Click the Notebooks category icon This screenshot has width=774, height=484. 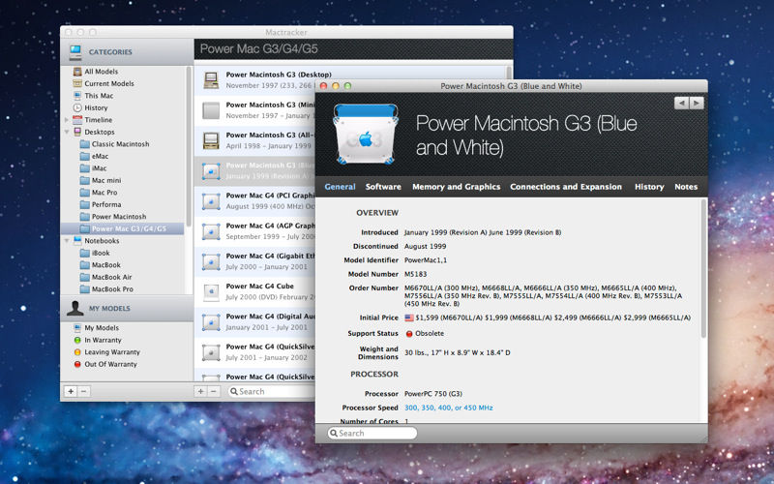[x=77, y=241]
